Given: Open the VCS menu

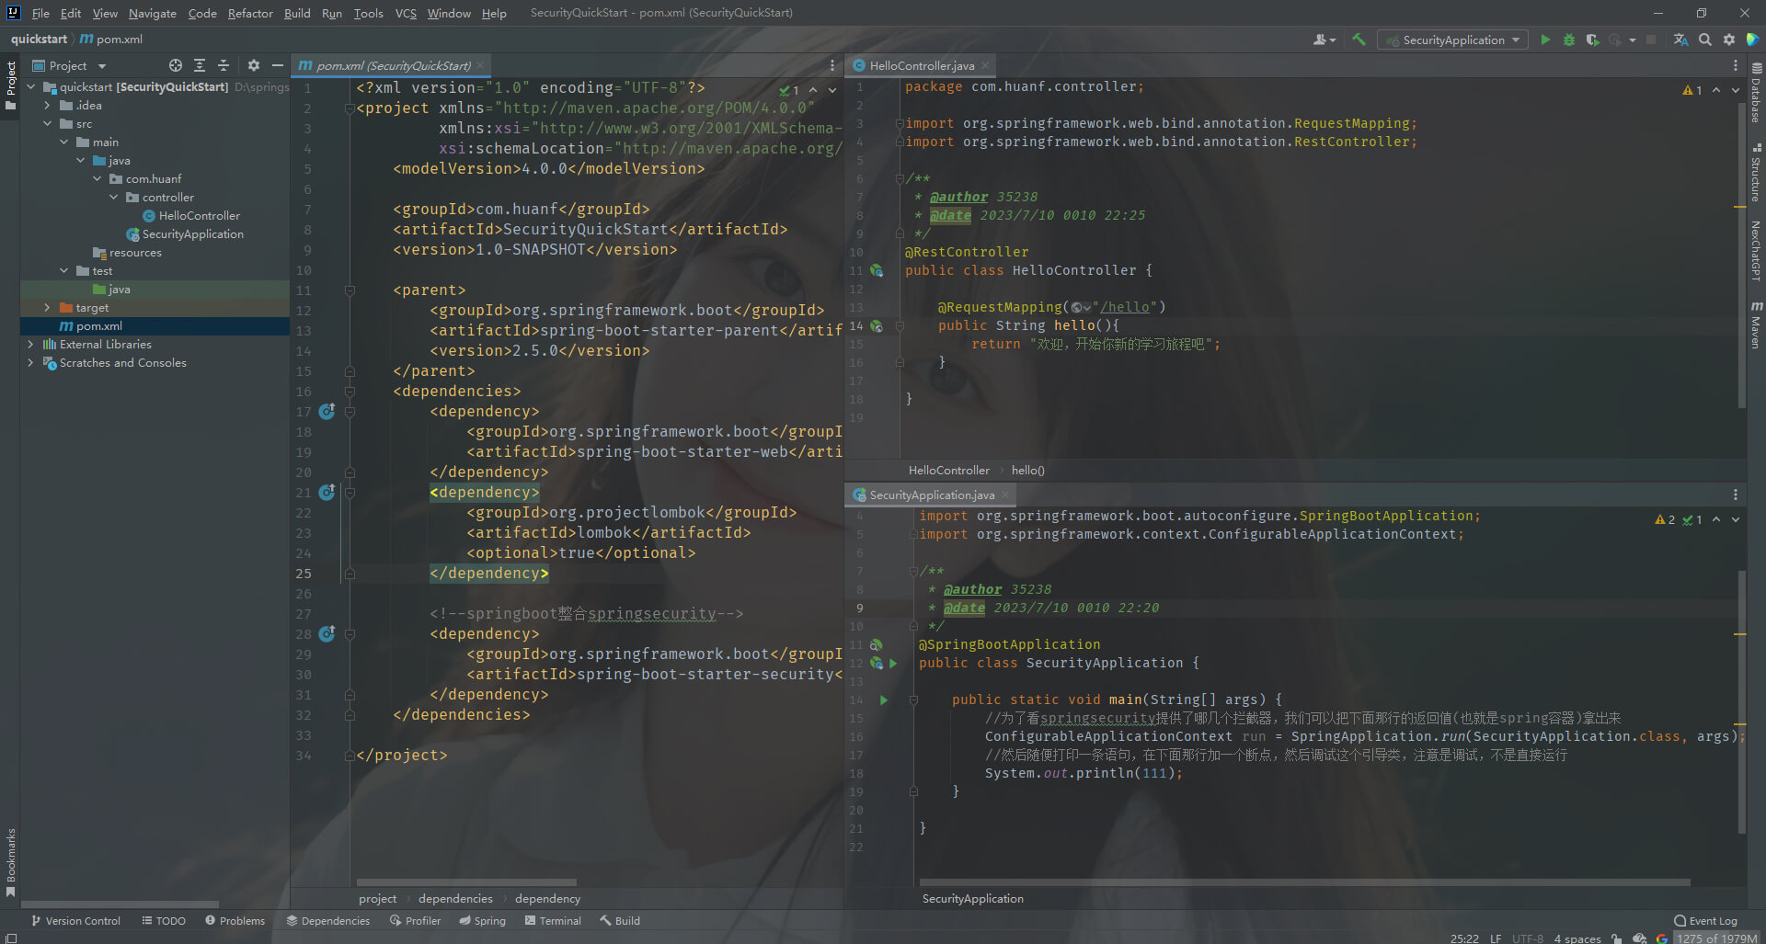Looking at the screenshot, I should [x=406, y=13].
